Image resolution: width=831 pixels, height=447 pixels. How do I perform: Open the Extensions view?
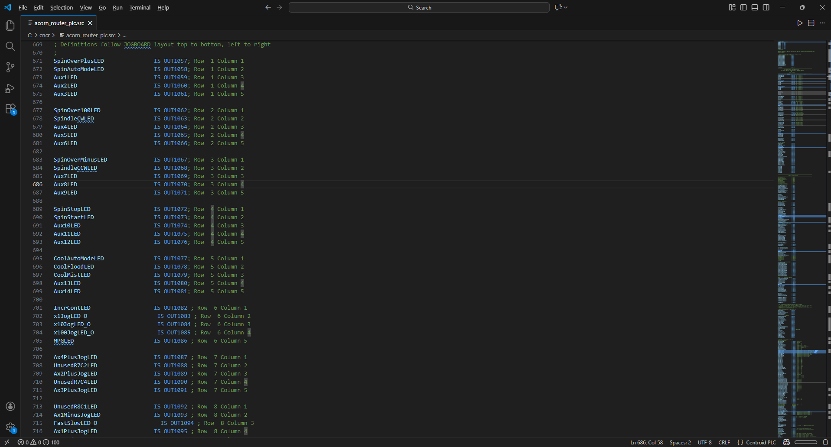10,109
